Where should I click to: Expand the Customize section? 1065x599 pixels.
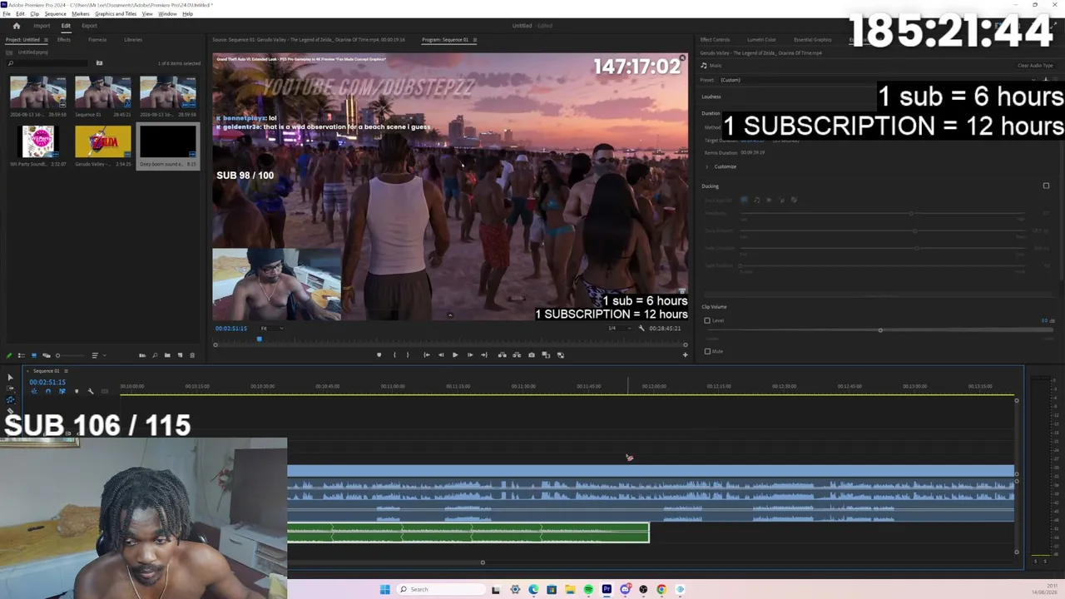[707, 166]
